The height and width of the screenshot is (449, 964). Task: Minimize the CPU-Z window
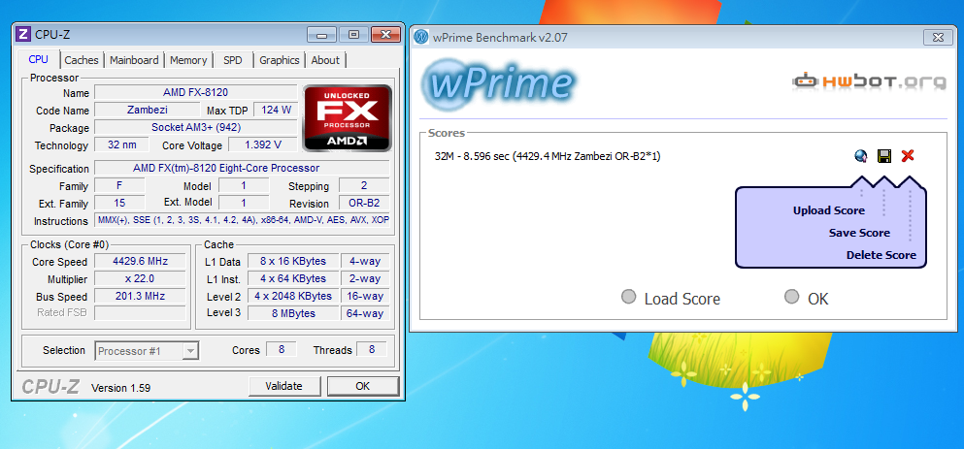(321, 34)
